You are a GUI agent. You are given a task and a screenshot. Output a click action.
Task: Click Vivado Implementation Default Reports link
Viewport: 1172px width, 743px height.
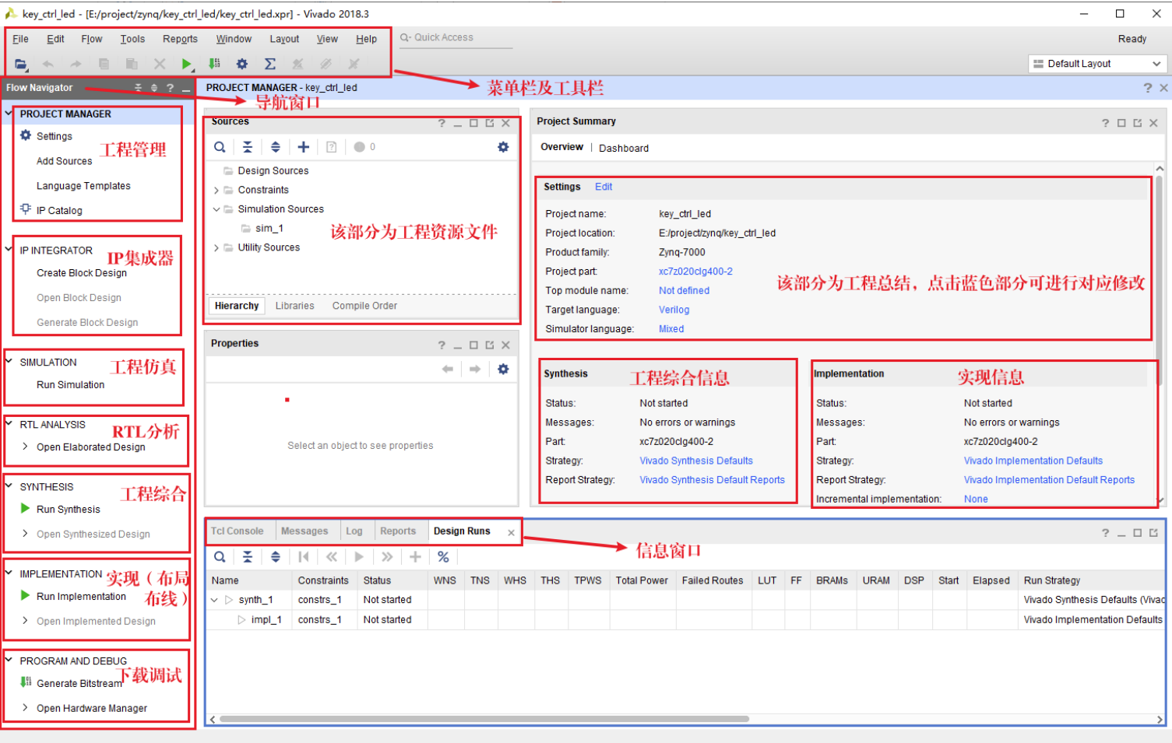pos(1049,480)
